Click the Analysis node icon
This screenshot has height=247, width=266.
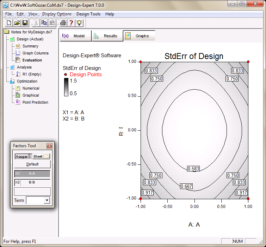[12, 67]
